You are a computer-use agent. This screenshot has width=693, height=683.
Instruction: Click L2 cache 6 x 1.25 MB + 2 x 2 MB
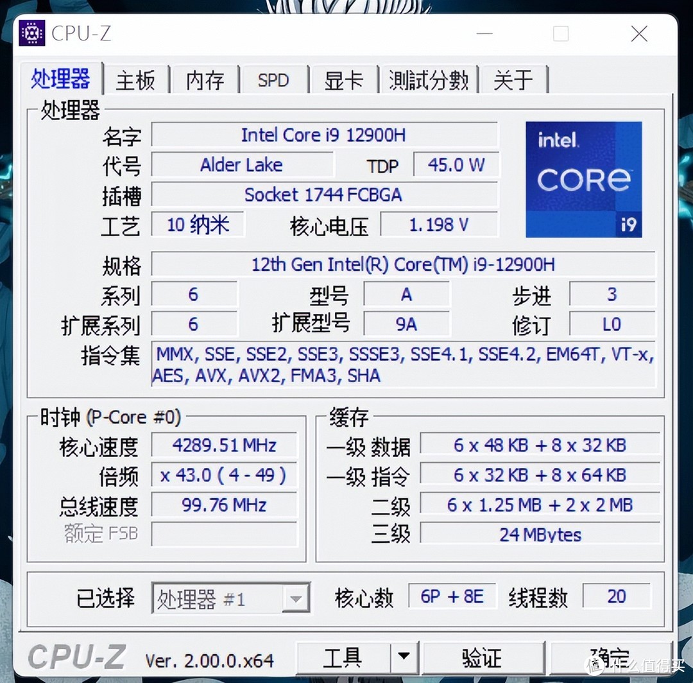click(x=540, y=505)
